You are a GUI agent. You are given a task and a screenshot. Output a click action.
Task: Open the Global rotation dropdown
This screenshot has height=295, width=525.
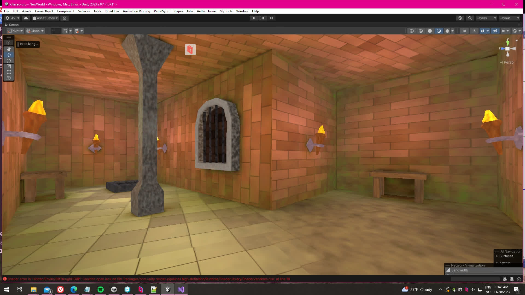[35, 31]
